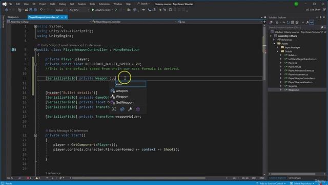This screenshot has height=185, width=328.
Task: Toggle the methods cube filter in IntelliSense popup
Action: tap(138, 109)
